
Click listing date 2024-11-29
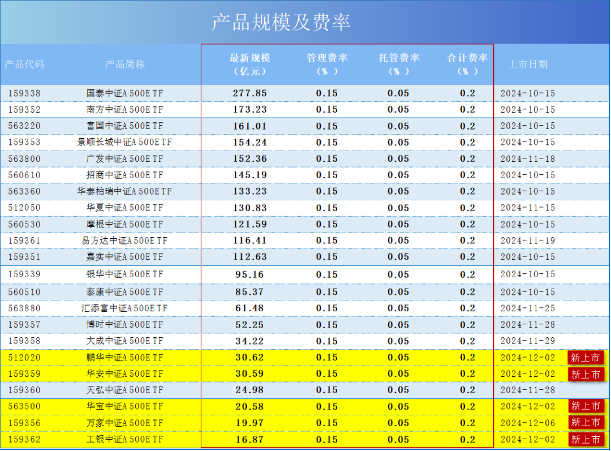[528, 341]
